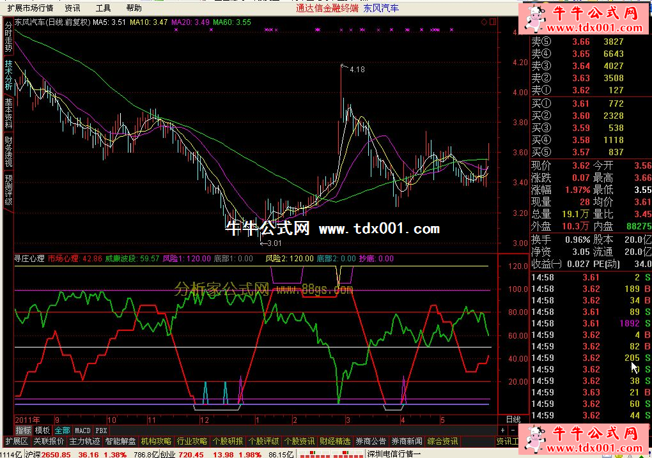The width and height of the screenshot is (652, 458).
Task: Open 券商新闻 panel
Action: click(x=407, y=441)
